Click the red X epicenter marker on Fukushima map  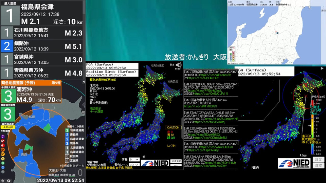click(276, 32)
